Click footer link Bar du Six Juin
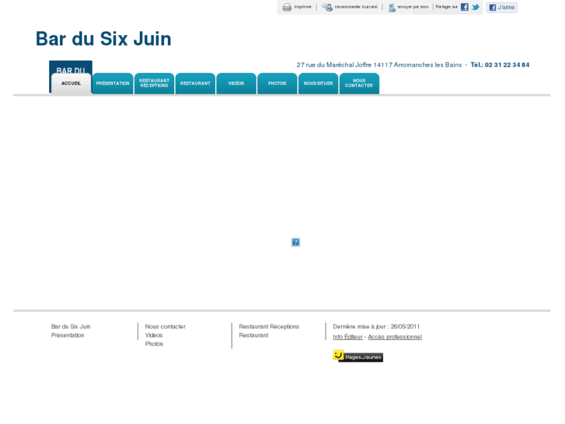This screenshot has height=424, width=565. pyautogui.click(x=71, y=327)
